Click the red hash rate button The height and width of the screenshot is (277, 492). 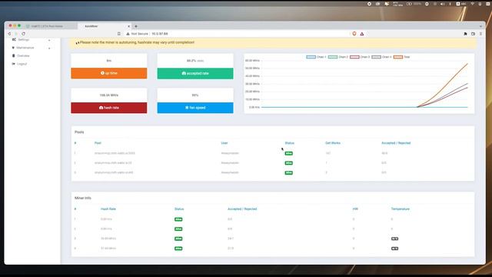point(109,108)
